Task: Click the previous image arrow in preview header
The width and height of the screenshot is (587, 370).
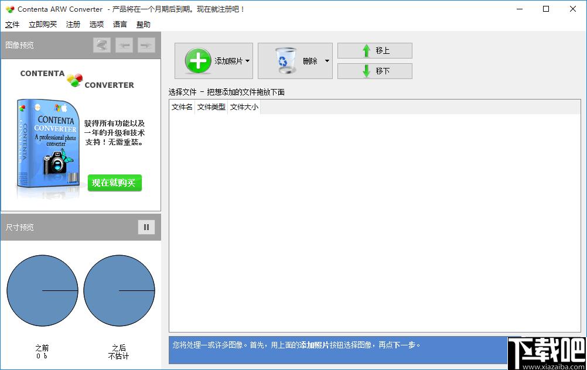Action: pyautogui.click(x=124, y=45)
